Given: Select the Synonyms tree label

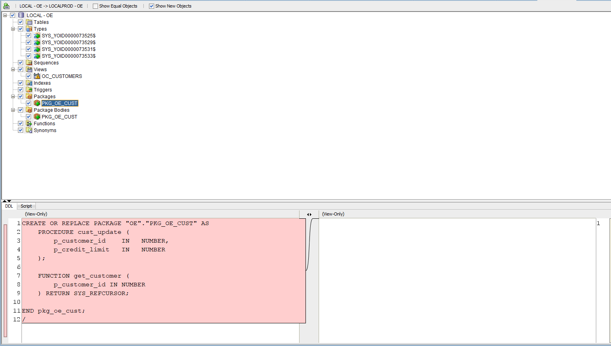Looking at the screenshot, I should (x=45, y=130).
